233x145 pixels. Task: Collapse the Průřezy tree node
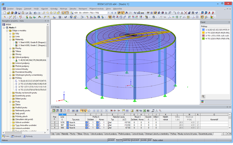10,78
